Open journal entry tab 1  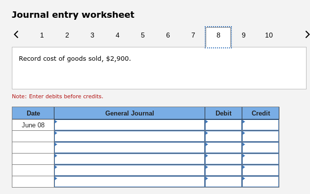42,35
